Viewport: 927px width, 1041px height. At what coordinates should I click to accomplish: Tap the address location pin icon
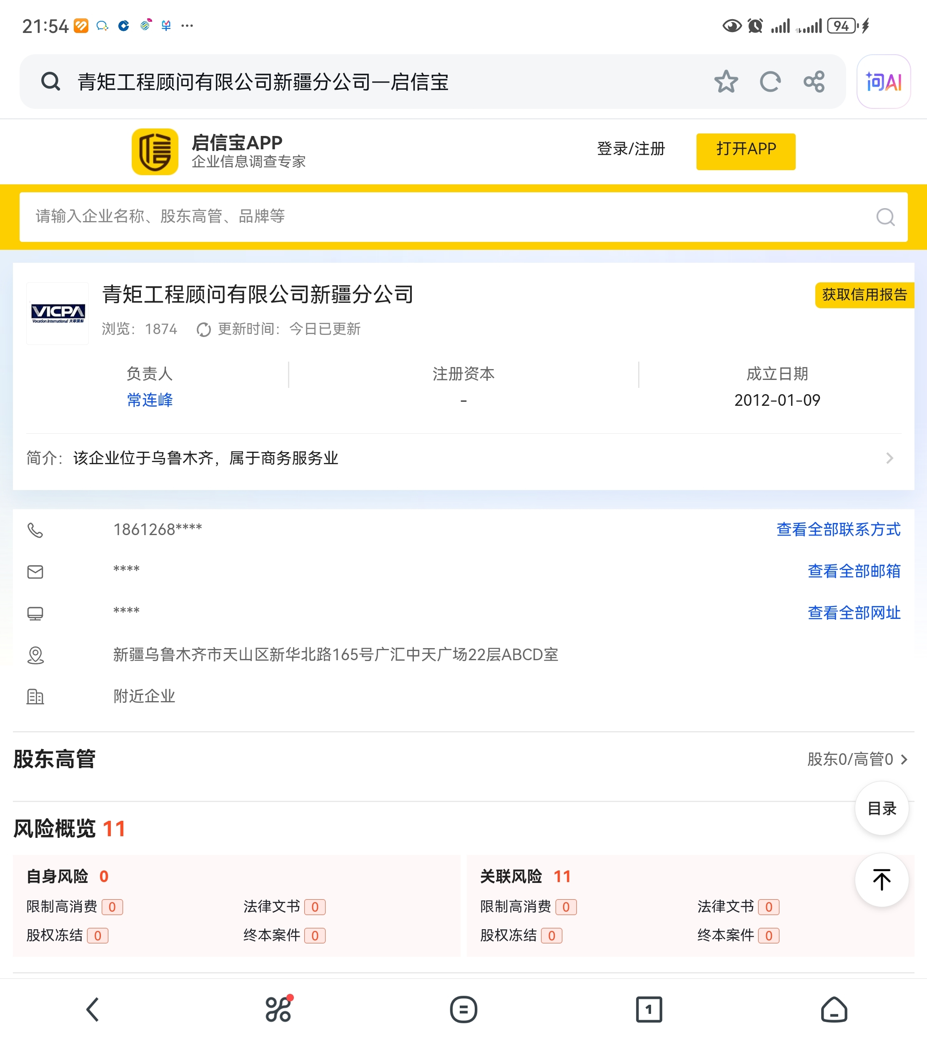pyautogui.click(x=35, y=655)
